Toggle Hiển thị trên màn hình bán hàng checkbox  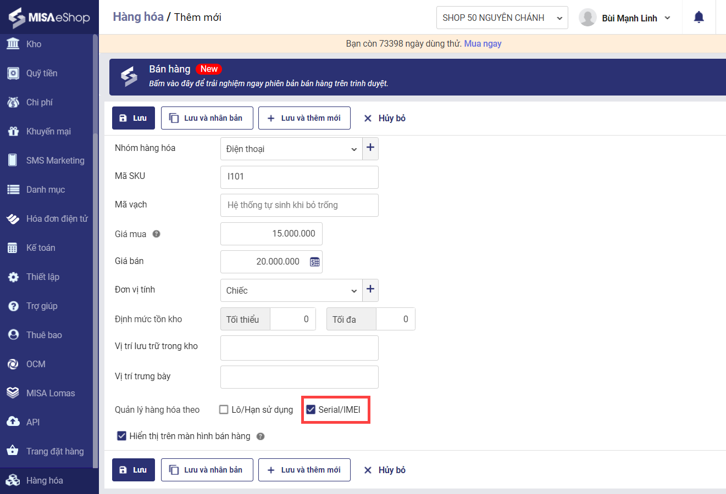tap(122, 436)
